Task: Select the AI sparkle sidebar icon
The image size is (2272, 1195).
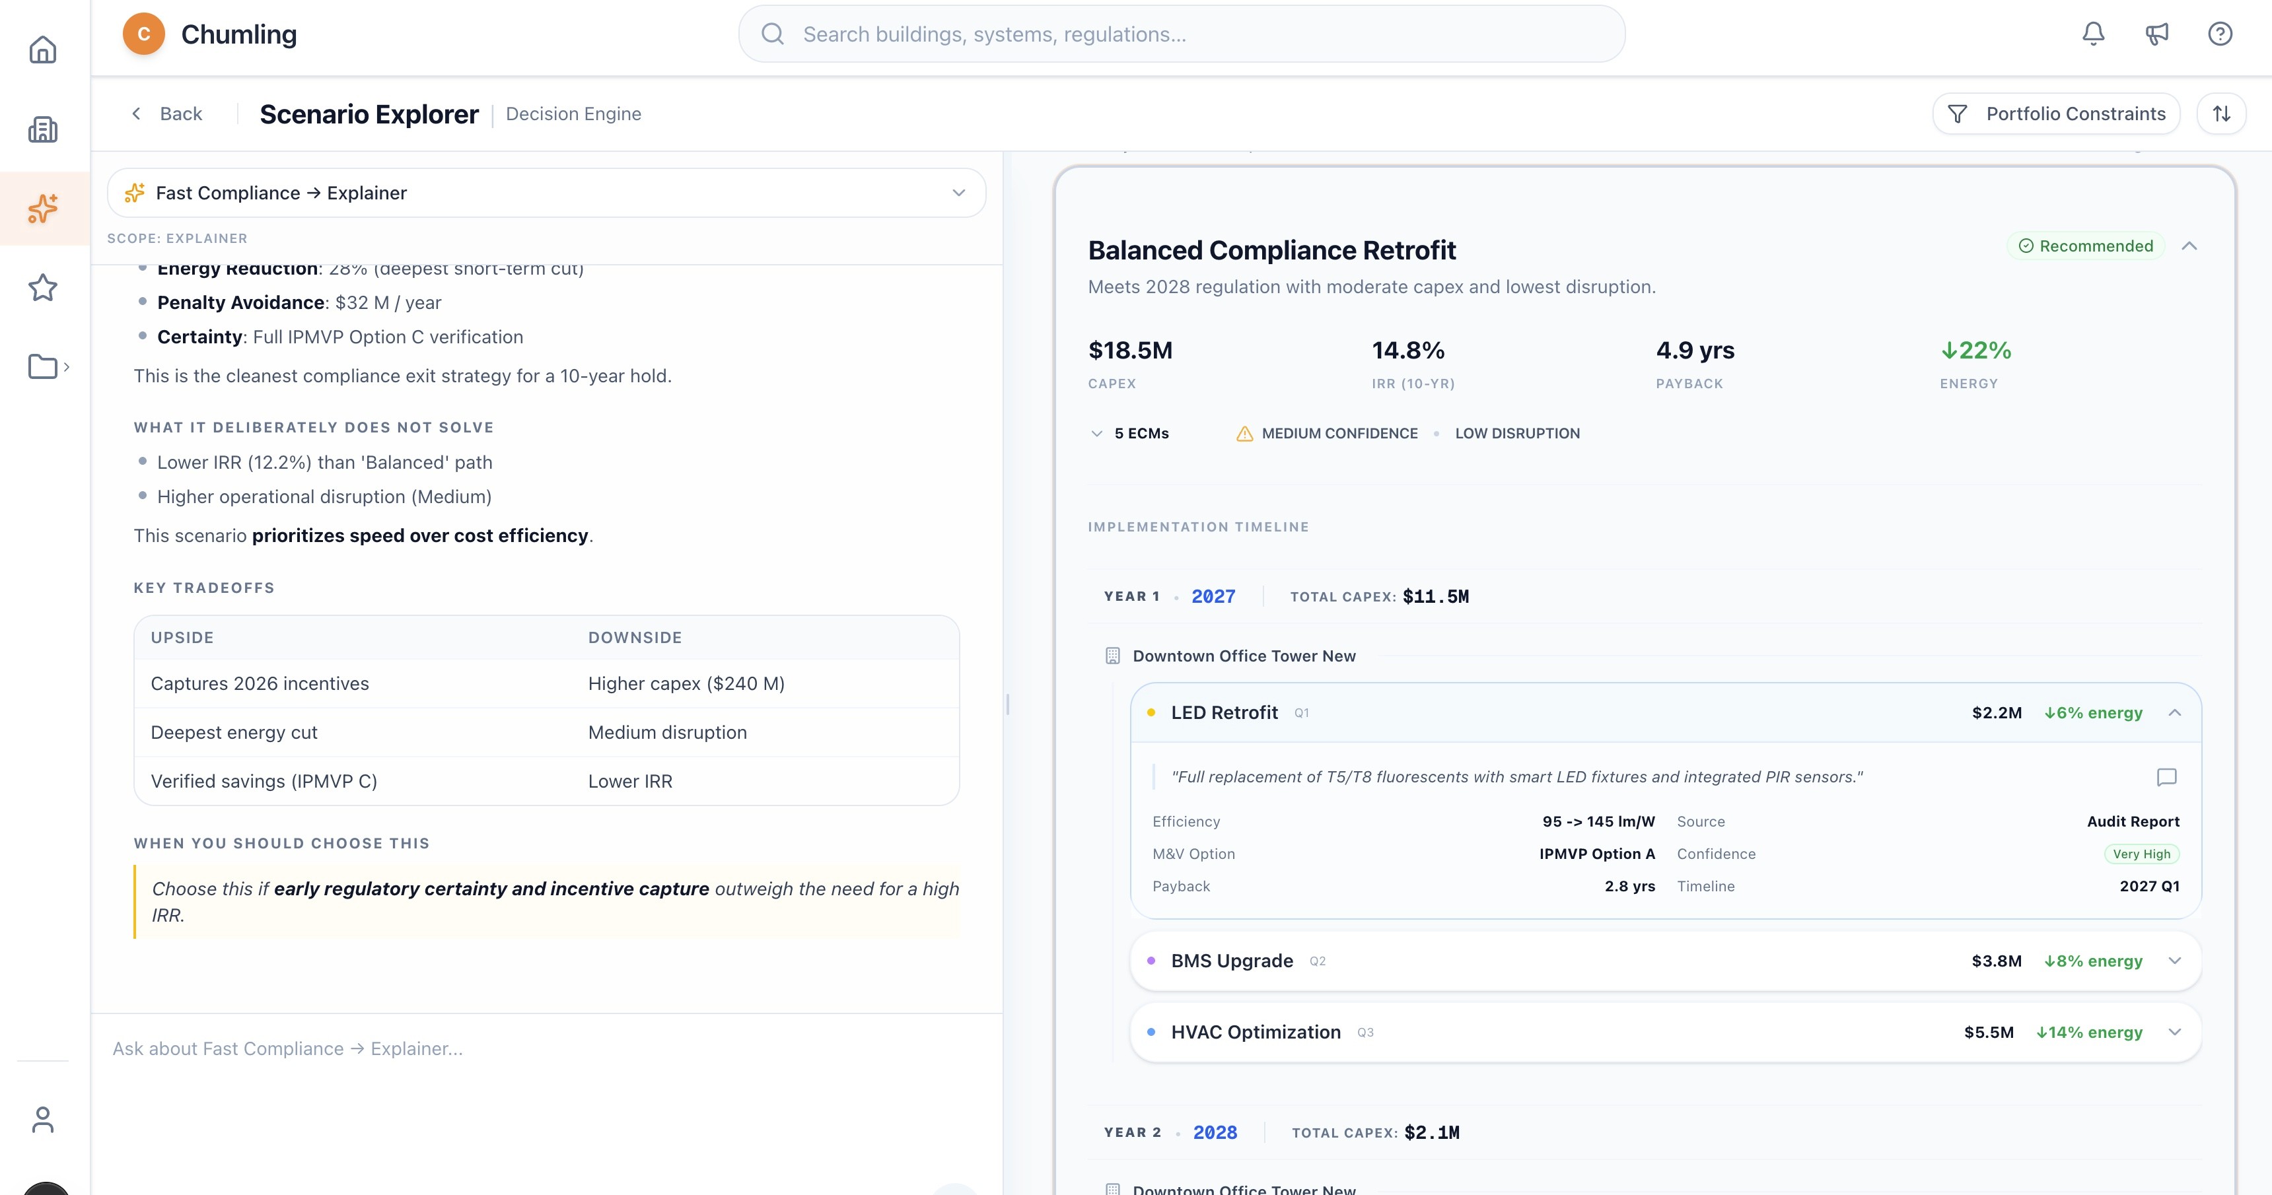Action: (x=42, y=209)
